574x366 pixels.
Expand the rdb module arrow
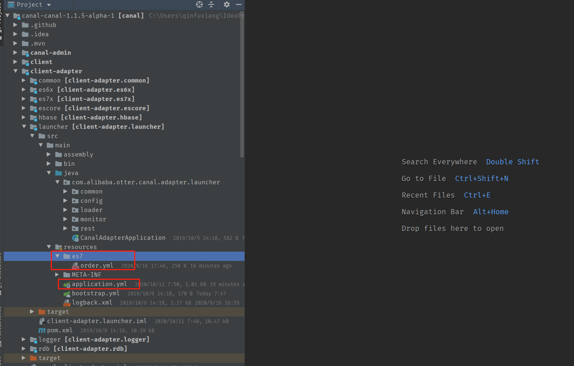coord(24,349)
